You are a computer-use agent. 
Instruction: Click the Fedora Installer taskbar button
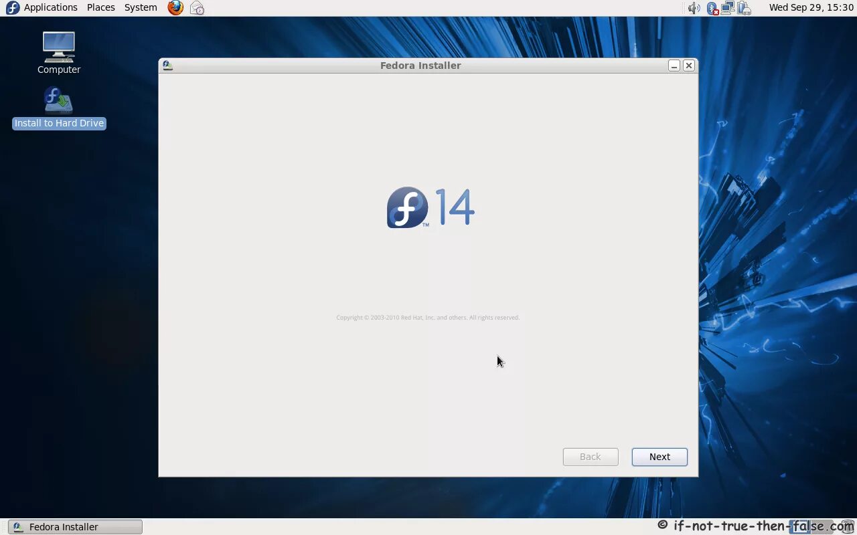(x=75, y=527)
